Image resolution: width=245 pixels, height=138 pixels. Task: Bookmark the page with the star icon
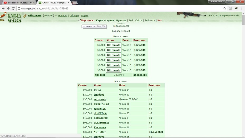(x=224, y=8)
